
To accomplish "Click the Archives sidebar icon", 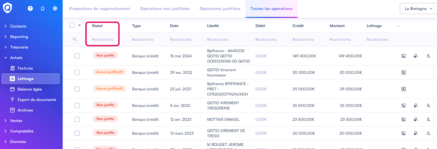I will pos(13,110).
